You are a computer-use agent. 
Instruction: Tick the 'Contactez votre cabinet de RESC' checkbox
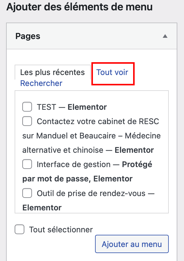tap(27, 121)
